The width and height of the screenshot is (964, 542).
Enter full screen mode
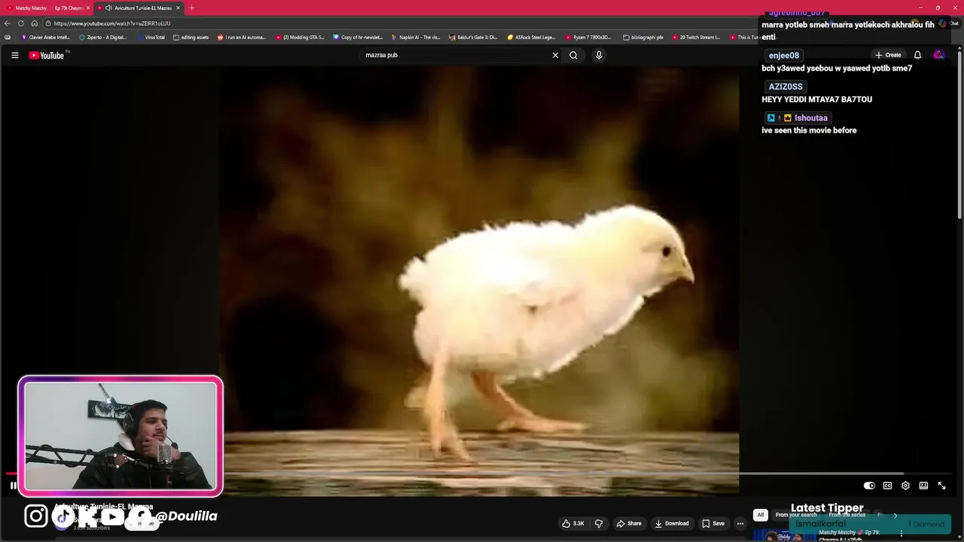pos(941,486)
